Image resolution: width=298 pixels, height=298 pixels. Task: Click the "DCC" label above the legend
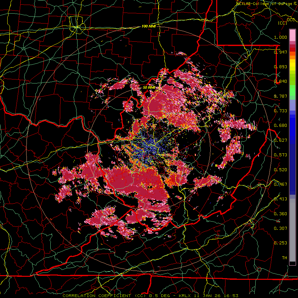coord(291,20)
